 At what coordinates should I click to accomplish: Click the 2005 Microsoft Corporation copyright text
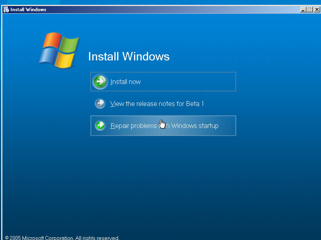[62, 238]
